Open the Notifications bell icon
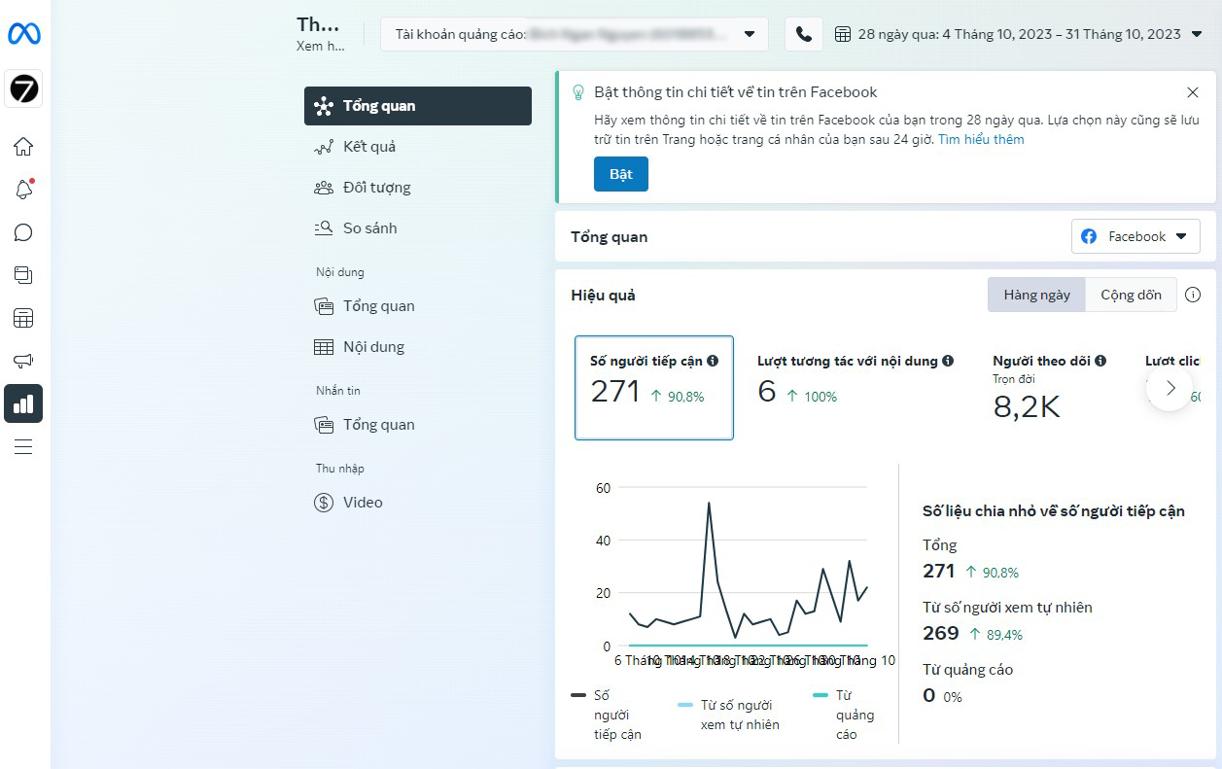 [x=23, y=190]
